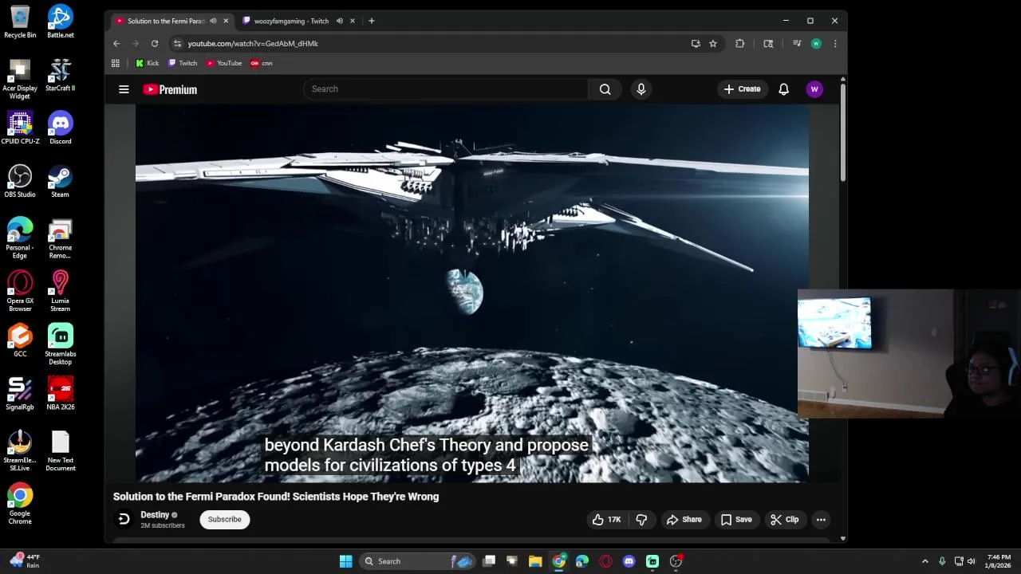Show hidden system tray icons chevron
The width and height of the screenshot is (1021, 574).
(x=925, y=561)
